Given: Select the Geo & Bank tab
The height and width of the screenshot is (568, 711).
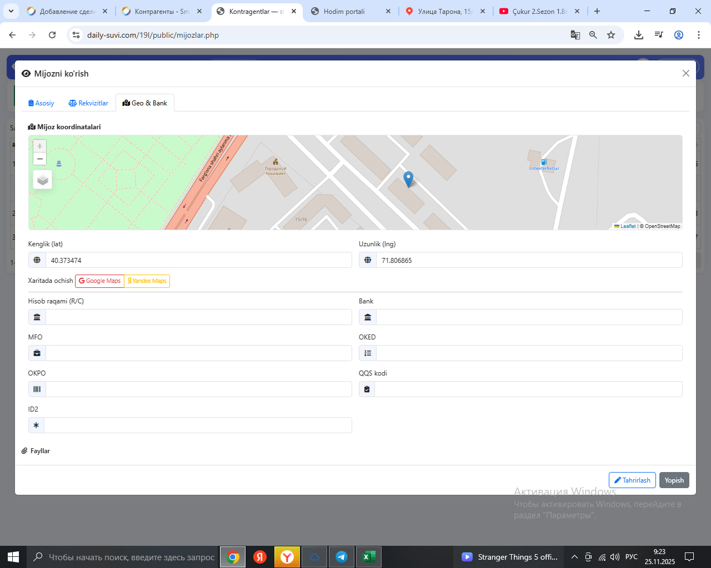Looking at the screenshot, I should pyautogui.click(x=145, y=103).
